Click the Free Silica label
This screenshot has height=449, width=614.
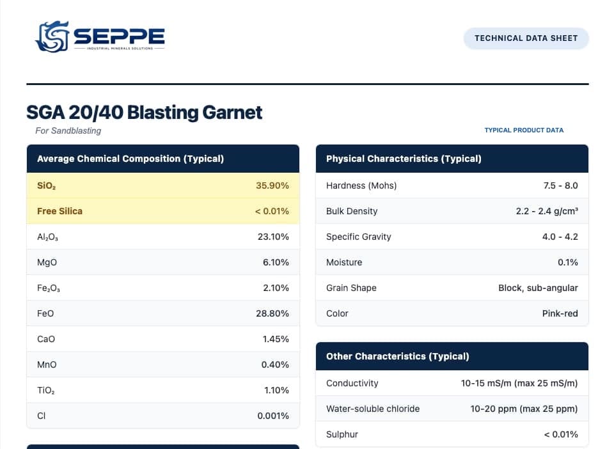[59, 211]
